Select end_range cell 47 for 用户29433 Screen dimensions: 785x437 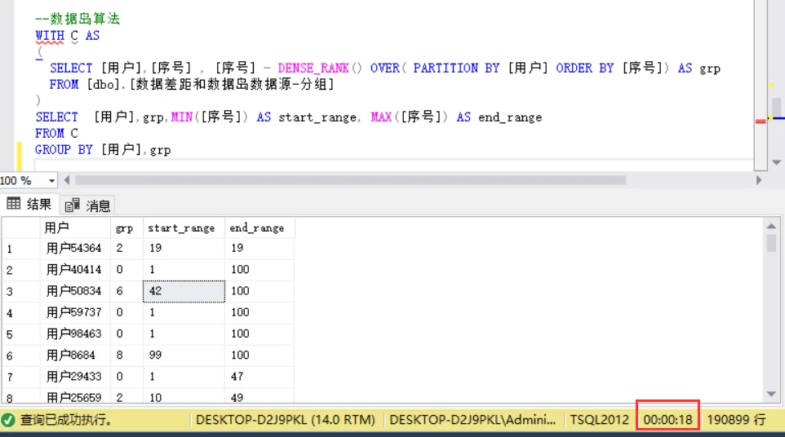click(259, 377)
